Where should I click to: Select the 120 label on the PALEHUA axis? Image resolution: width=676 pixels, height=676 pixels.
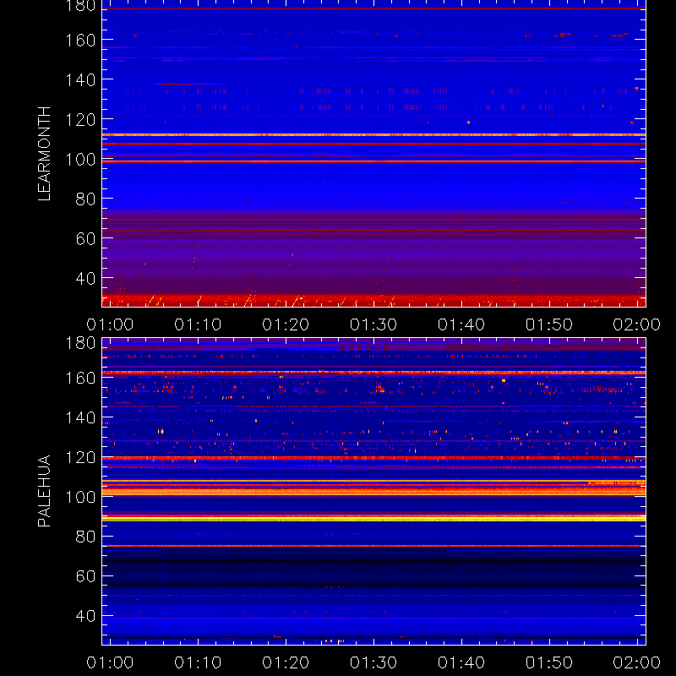(80, 457)
